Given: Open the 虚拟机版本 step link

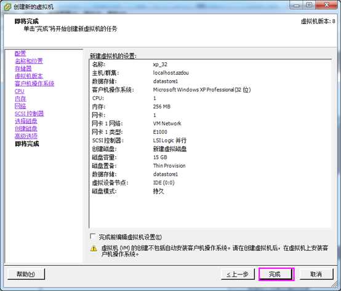Looking at the screenshot, I should click(29, 76).
